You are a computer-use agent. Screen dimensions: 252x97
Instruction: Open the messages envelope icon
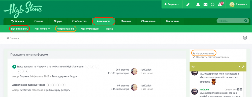[205, 5]
